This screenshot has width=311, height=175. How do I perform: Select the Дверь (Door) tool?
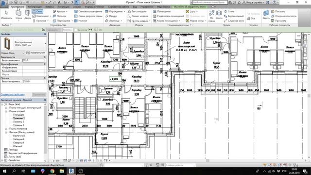(27, 15)
